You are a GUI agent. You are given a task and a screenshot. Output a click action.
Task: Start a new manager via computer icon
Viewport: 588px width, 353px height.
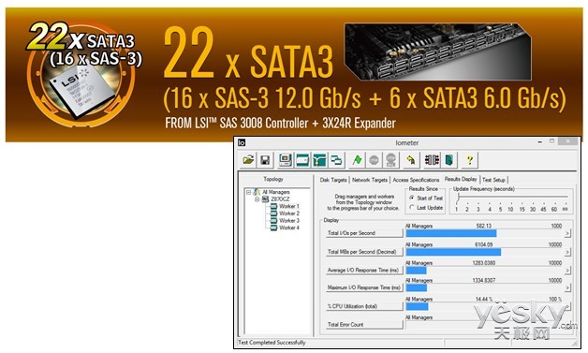pyautogui.click(x=286, y=160)
